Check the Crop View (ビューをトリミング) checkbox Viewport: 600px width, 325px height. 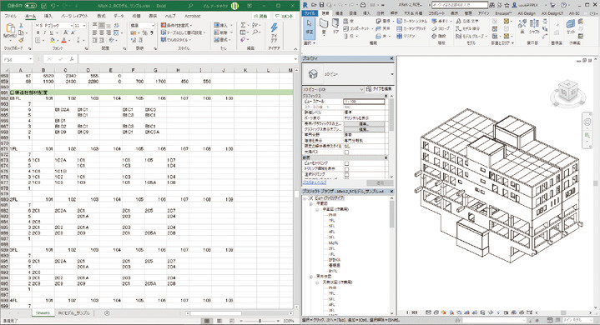coord(346,163)
